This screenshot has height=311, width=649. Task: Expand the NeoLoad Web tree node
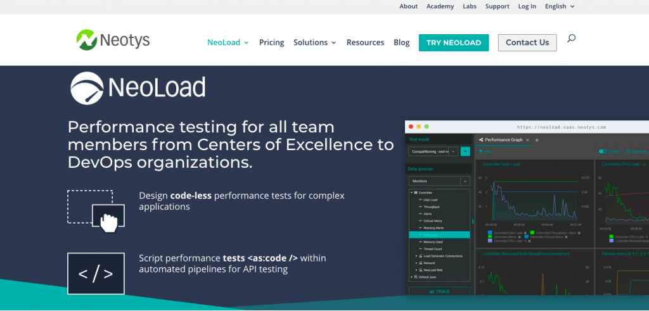coord(416,270)
